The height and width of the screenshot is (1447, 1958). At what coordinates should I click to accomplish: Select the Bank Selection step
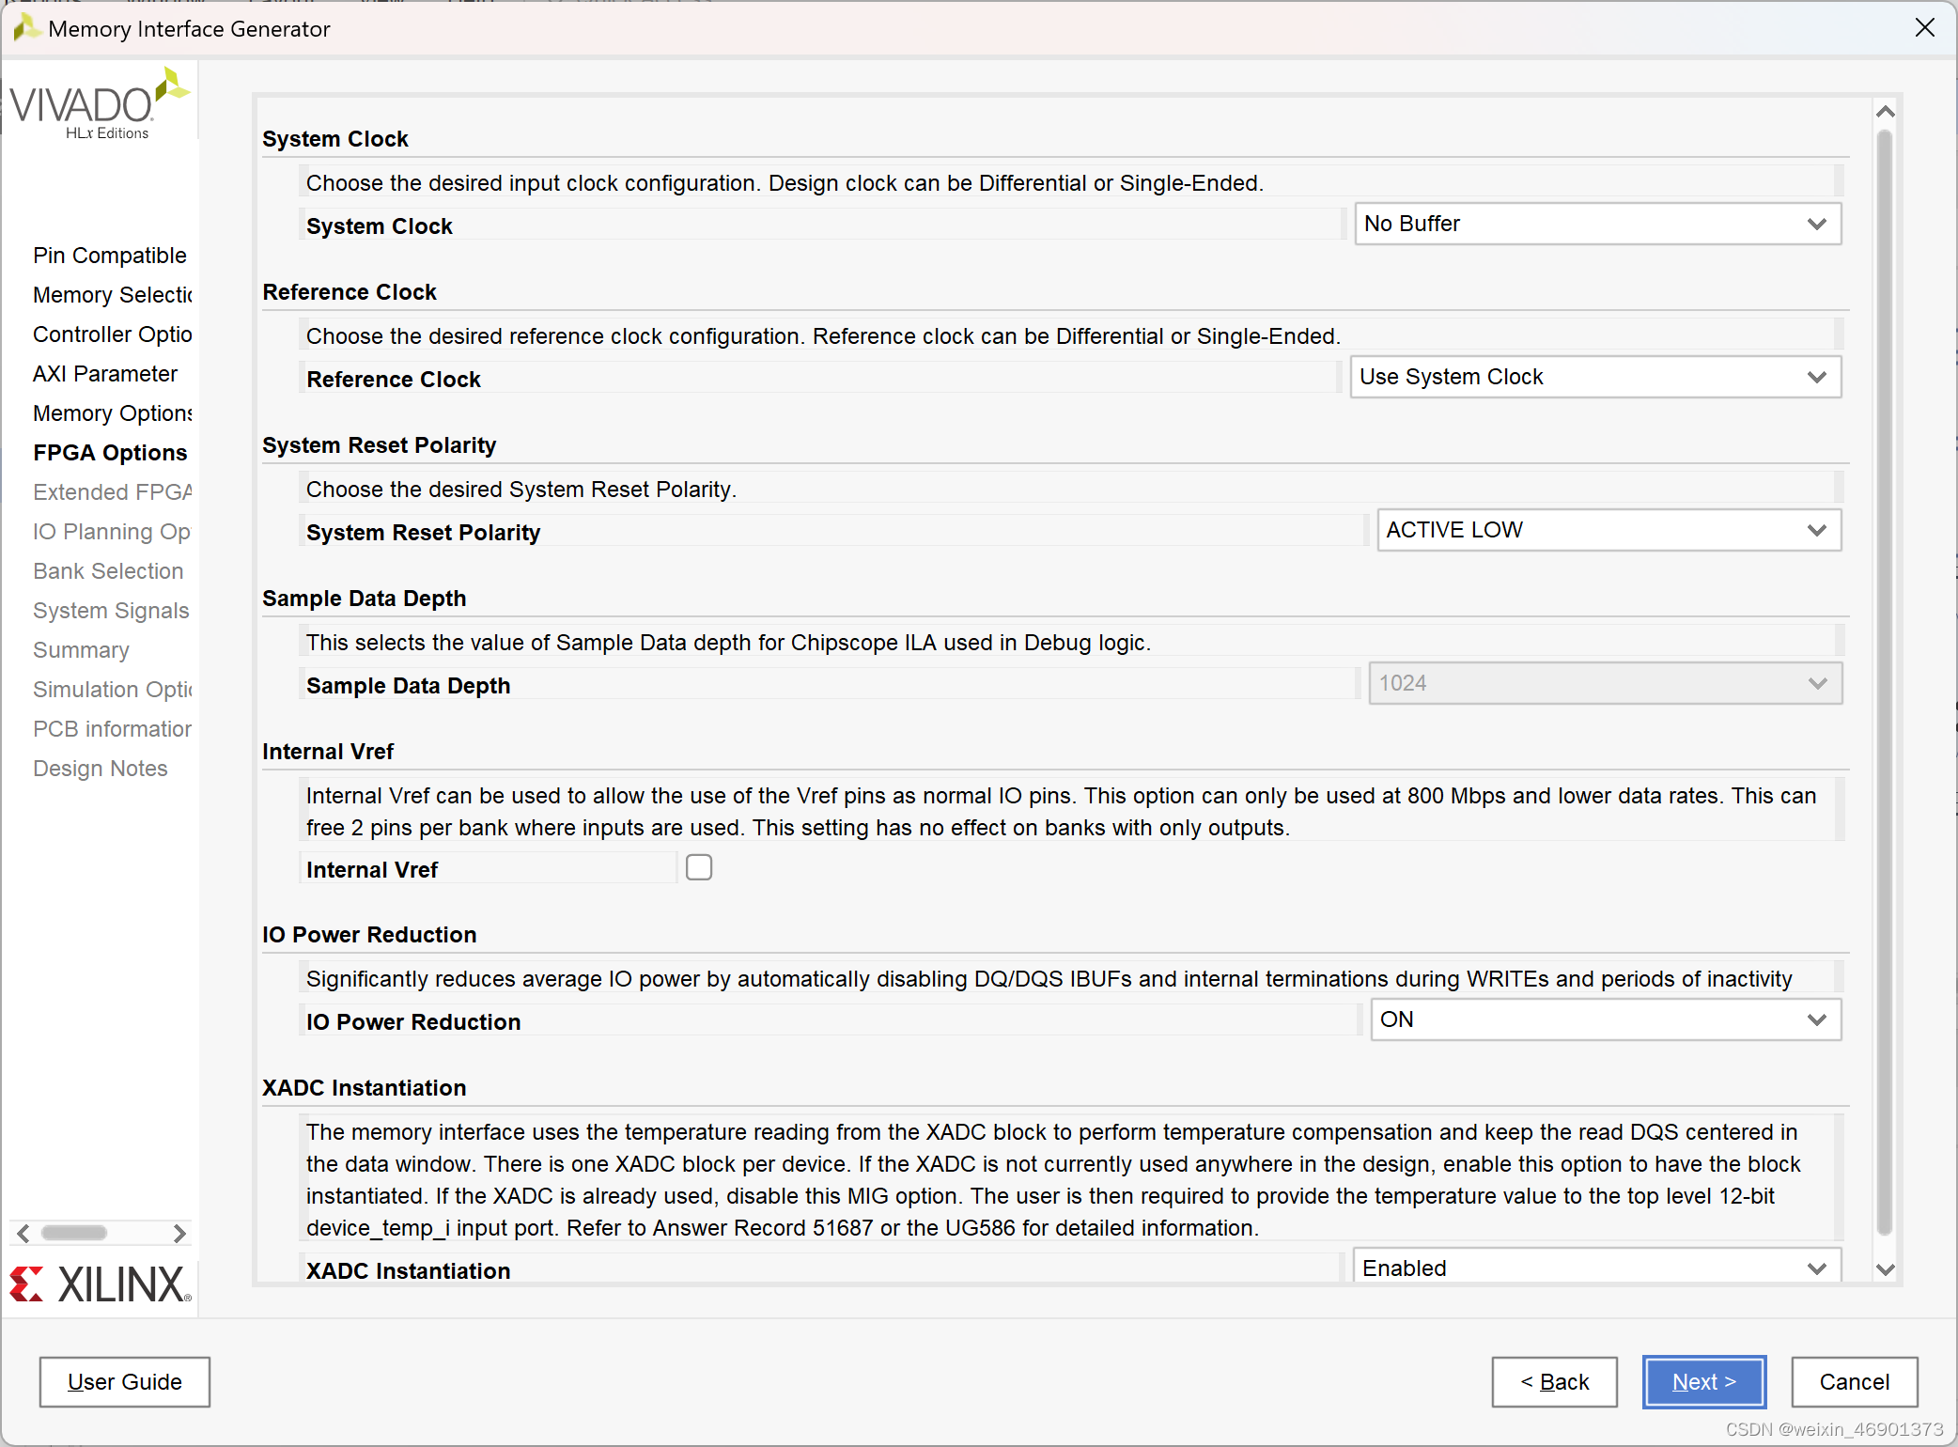click(108, 571)
